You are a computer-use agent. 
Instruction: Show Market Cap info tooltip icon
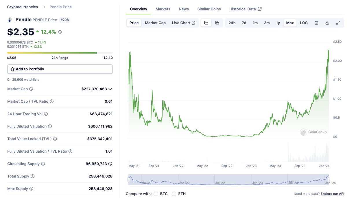coord(31,89)
